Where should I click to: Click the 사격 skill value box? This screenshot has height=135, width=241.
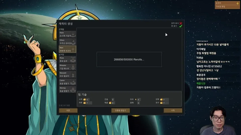point(89,99)
